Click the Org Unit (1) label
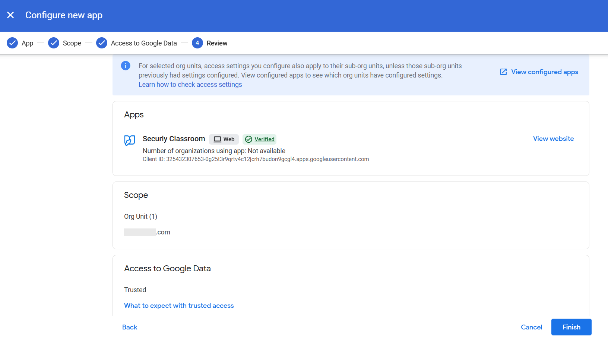Viewport: 608px width, 341px height. coord(140,217)
